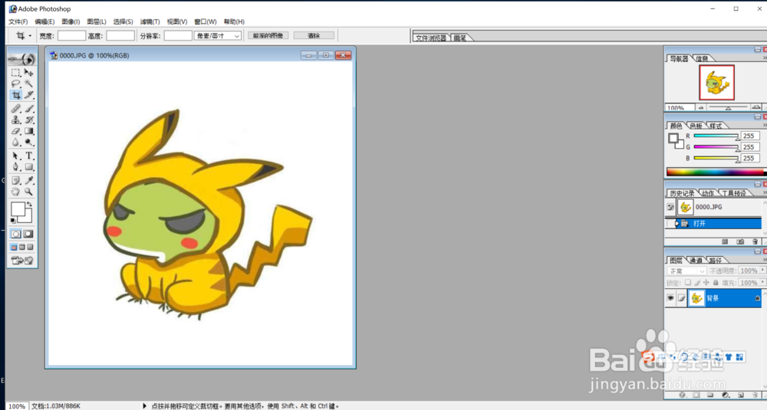Viewport: 767px width, 410px height.
Task: Click 清除 button in options bar
Action: pyautogui.click(x=314, y=36)
